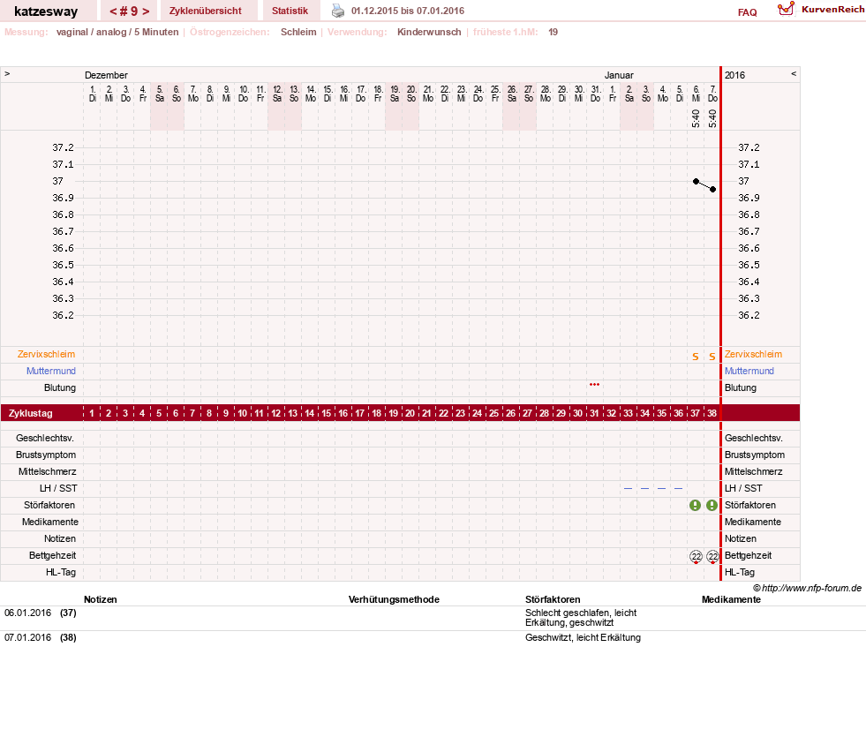The width and height of the screenshot is (866, 752).
Task: Click the note 'Schlecht geschlafen, leicht Erkältung, geschwitzt'
Action: coord(581,618)
